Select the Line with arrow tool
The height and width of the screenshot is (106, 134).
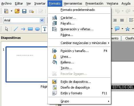[23, 29]
